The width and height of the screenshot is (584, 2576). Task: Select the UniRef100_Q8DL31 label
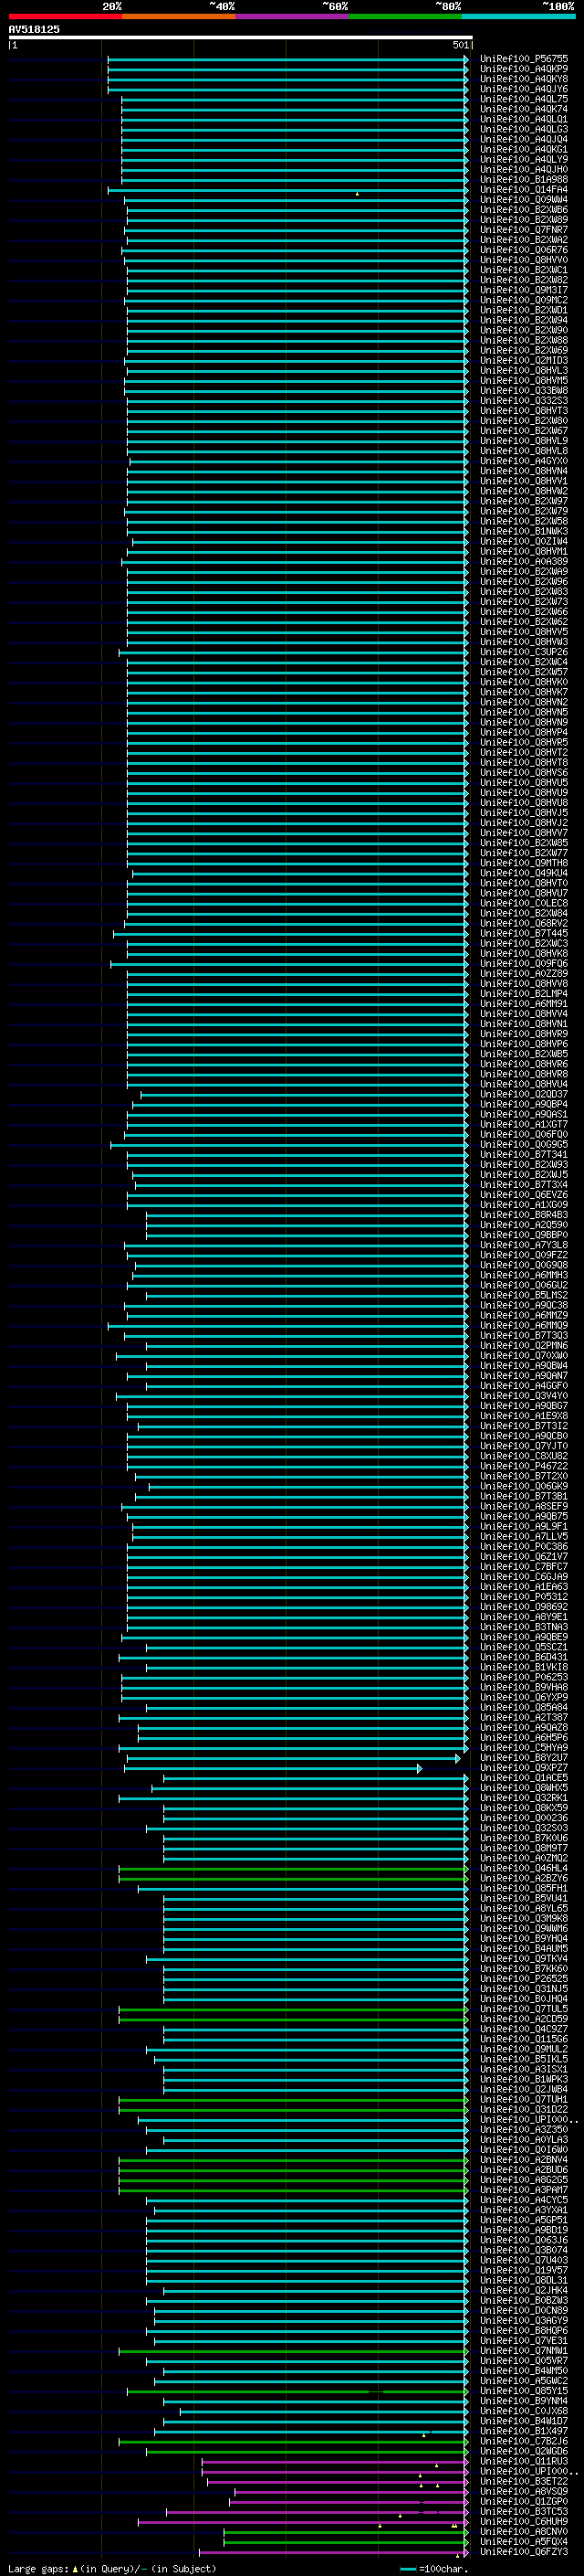point(524,2280)
